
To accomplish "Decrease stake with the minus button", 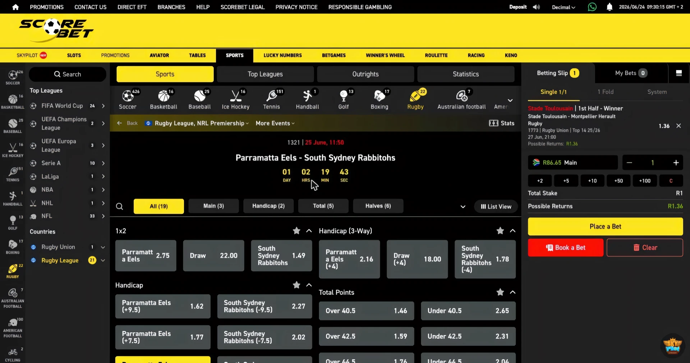I will pos(629,162).
